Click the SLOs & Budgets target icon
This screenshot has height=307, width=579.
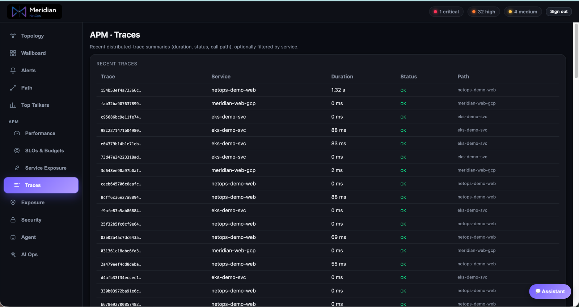pos(17,151)
